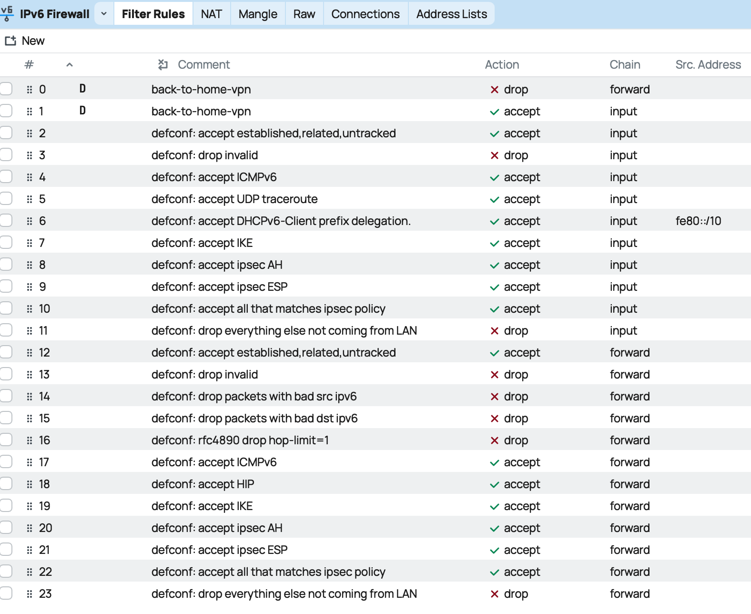Select the checkbox for rule 7 accept IKE

coord(6,242)
